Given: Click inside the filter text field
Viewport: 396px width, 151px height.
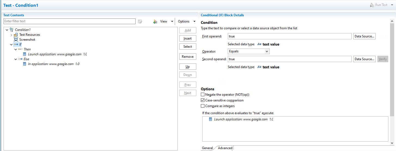Looking at the screenshot, I should pos(69,21).
